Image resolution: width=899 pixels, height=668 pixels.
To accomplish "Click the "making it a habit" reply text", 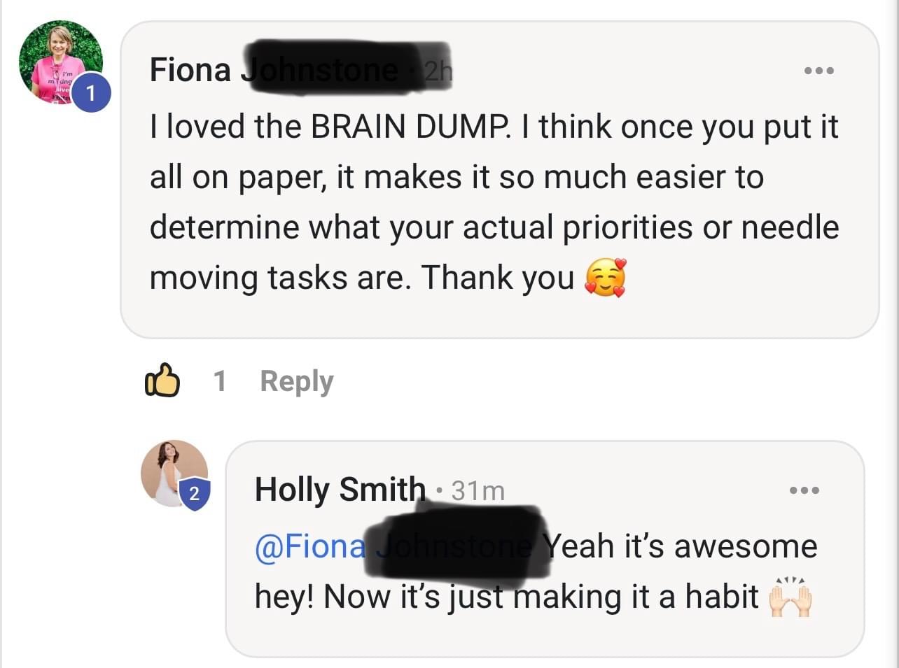I will [x=636, y=597].
